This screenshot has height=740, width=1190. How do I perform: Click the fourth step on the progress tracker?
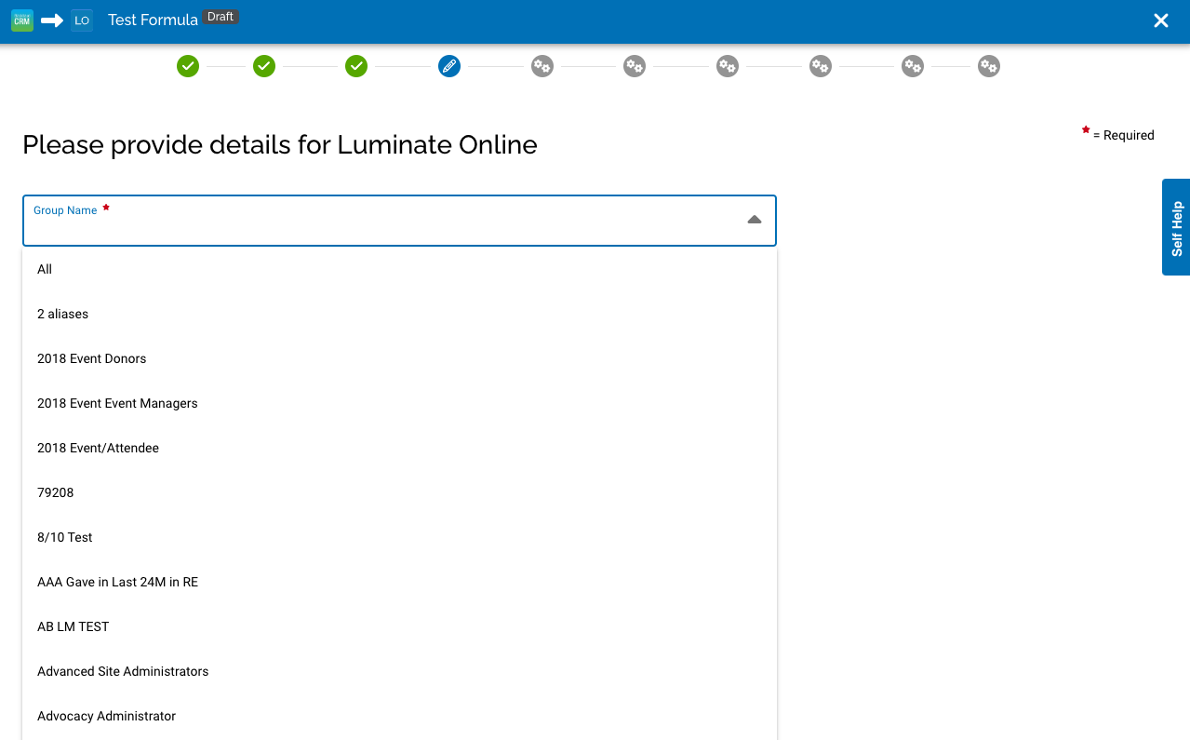click(448, 66)
